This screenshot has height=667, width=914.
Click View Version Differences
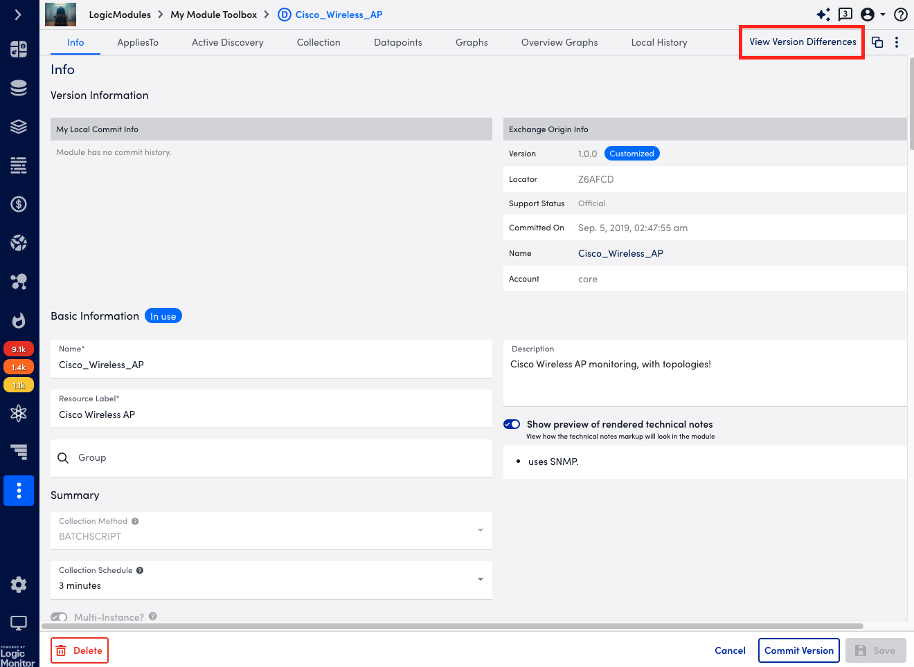point(803,42)
